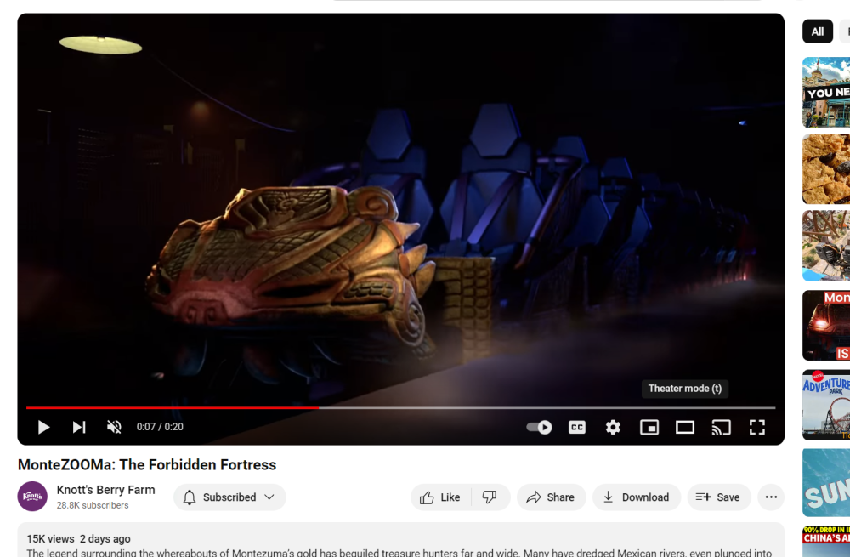
Task: Cast the video to a device
Action: point(721,427)
